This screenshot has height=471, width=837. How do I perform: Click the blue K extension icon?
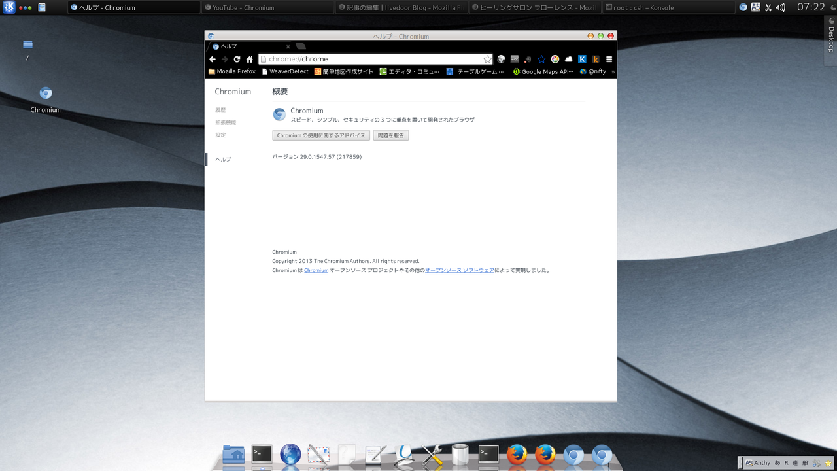582,59
